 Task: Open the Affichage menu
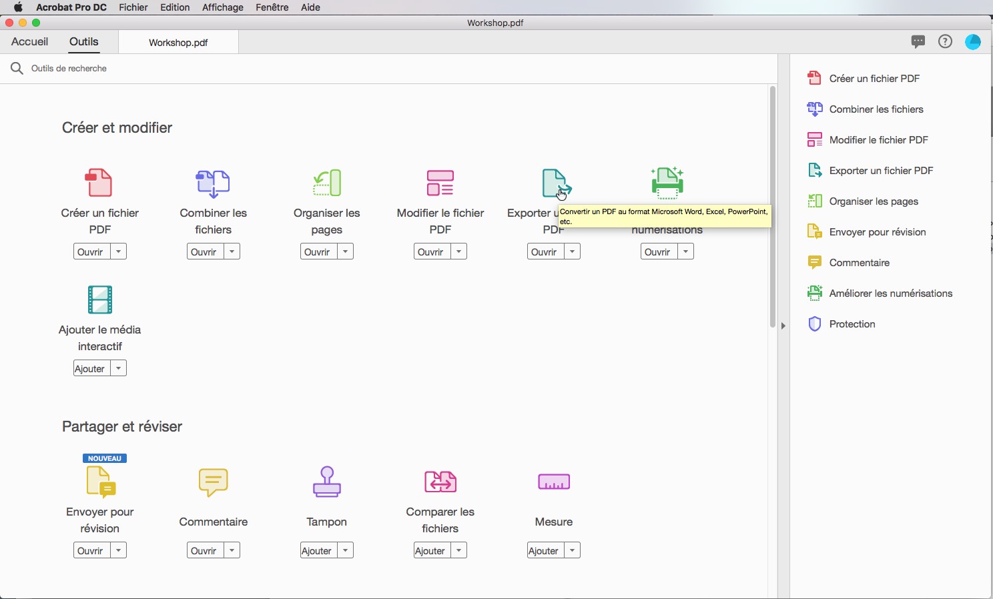tap(223, 7)
